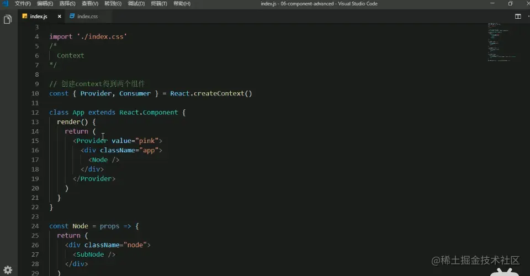530x276 pixels.
Task: Open the 转到(G) menu
Action: click(x=113, y=4)
